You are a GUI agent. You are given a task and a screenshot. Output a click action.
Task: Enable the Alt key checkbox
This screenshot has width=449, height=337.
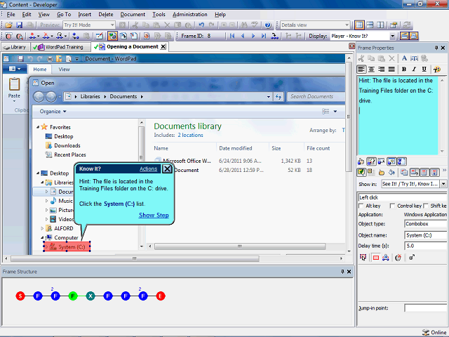[x=361, y=206]
